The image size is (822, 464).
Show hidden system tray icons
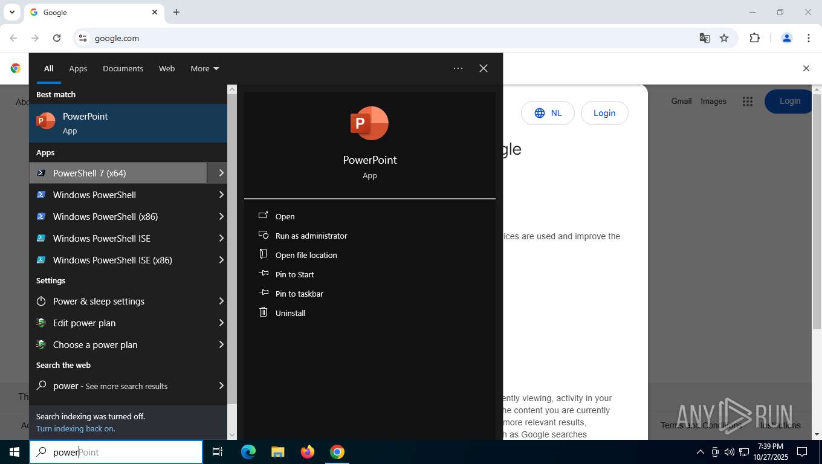pos(701,452)
